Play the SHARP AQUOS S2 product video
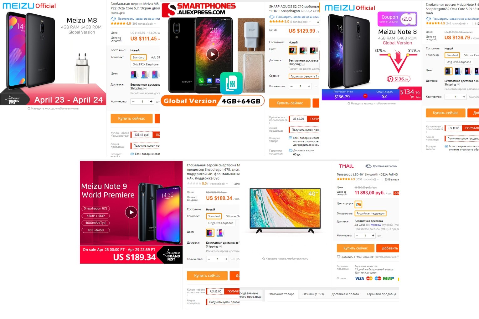The width and height of the screenshot is (479, 319). pyautogui.click(x=213, y=54)
